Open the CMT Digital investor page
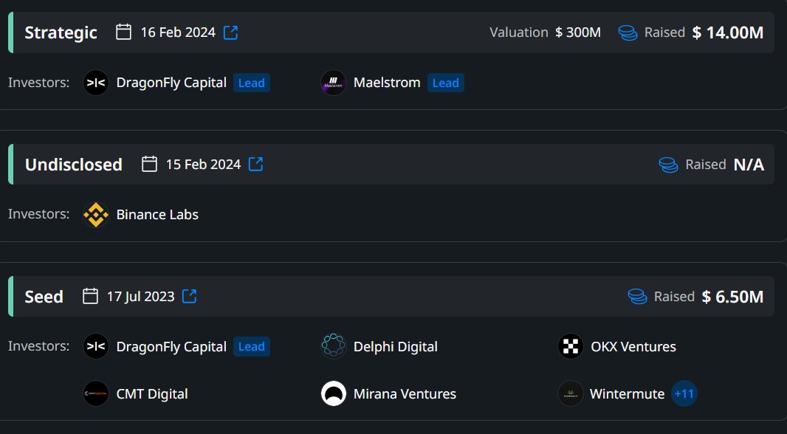 (x=152, y=394)
